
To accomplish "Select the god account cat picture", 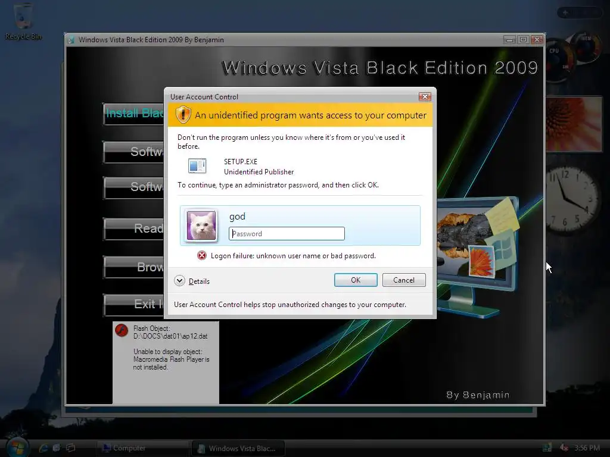I will [201, 226].
